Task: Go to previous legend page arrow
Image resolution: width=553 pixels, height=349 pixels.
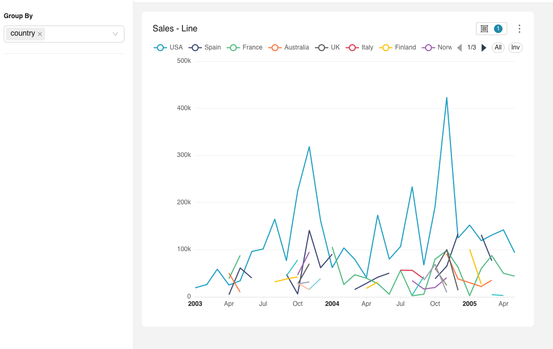Action: pos(459,48)
